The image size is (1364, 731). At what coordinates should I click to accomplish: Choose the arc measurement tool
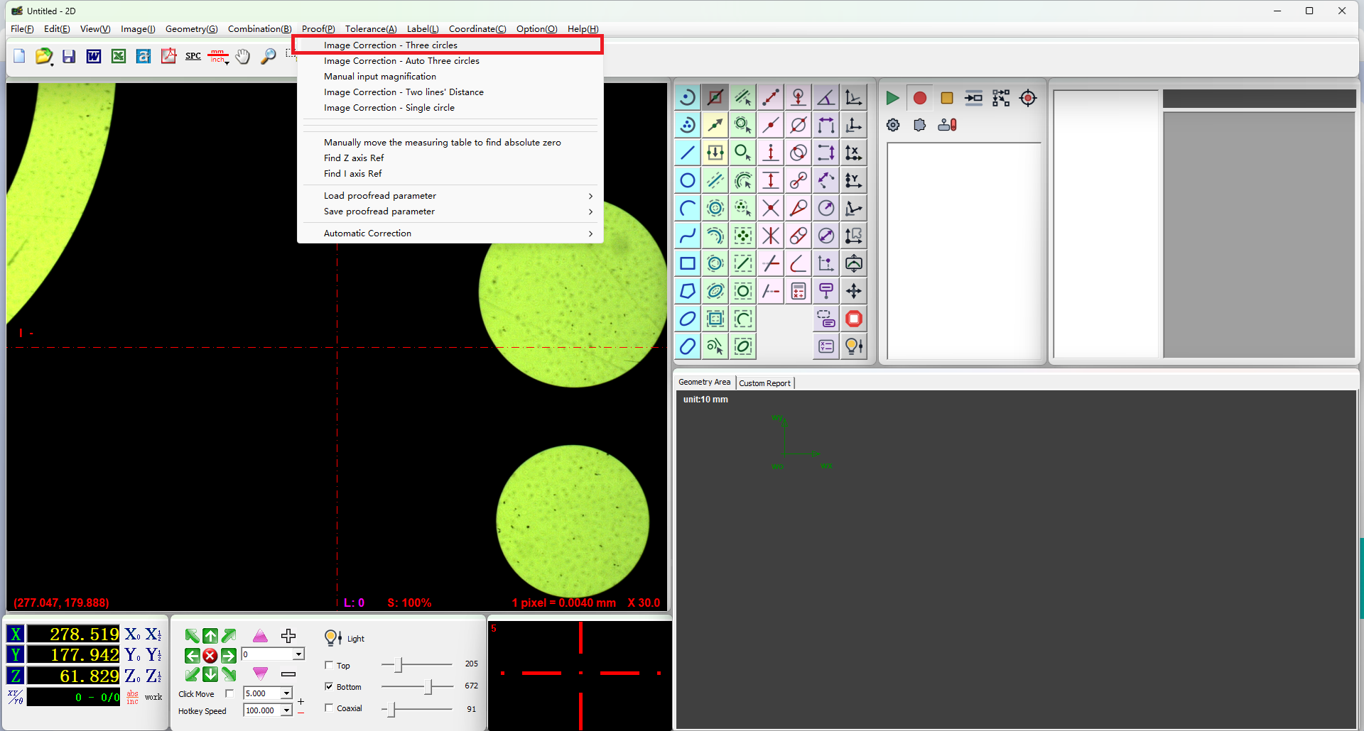click(x=687, y=208)
